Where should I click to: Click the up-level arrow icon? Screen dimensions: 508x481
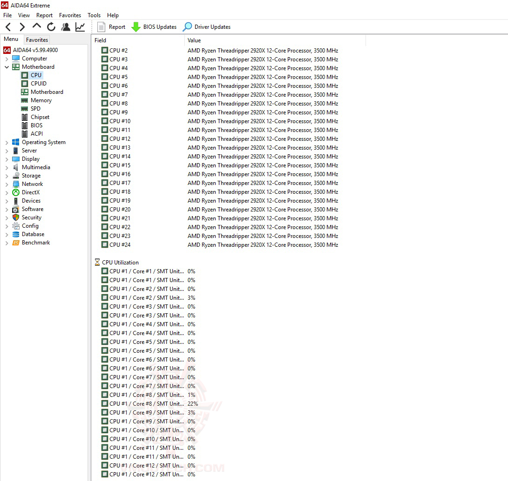(x=37, y=26)
